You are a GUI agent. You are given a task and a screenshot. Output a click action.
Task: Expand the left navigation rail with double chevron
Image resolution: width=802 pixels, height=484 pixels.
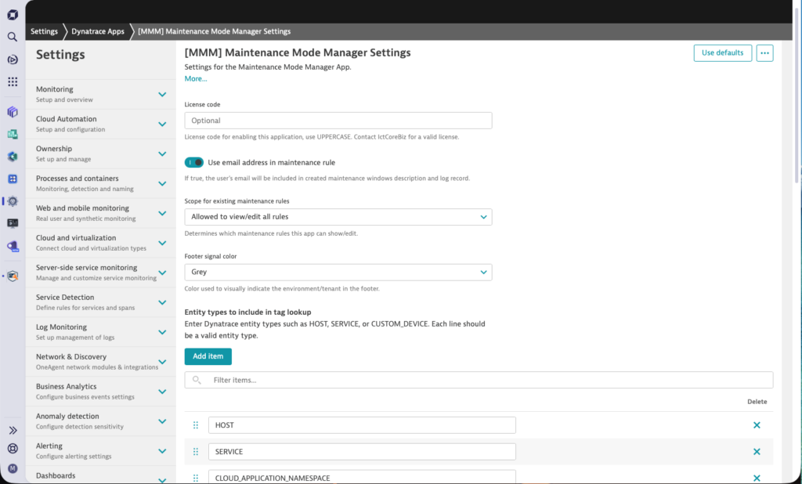point(13,430)
